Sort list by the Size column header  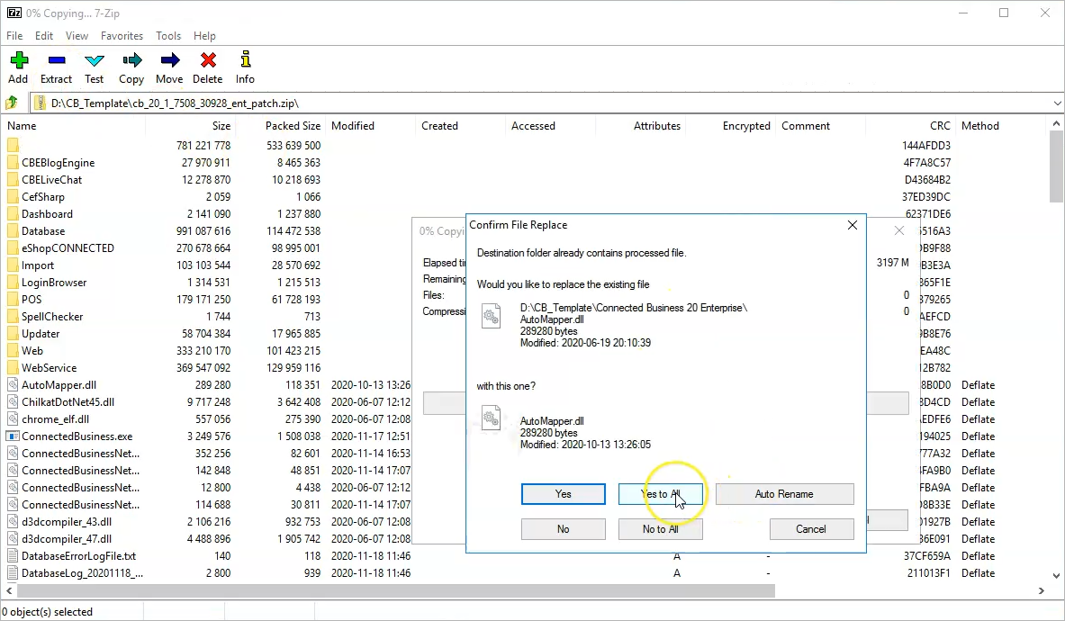coord(221,126)
